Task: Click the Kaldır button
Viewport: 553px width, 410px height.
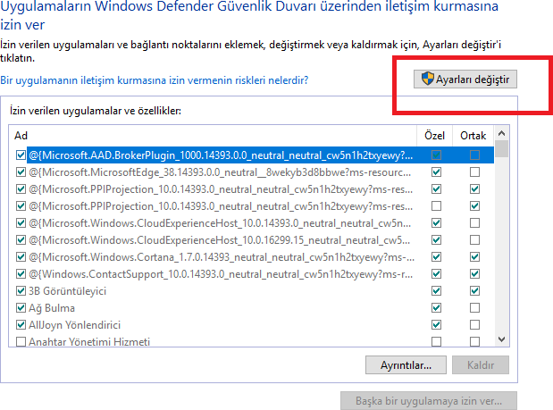Action: click(x=481, y=364)
